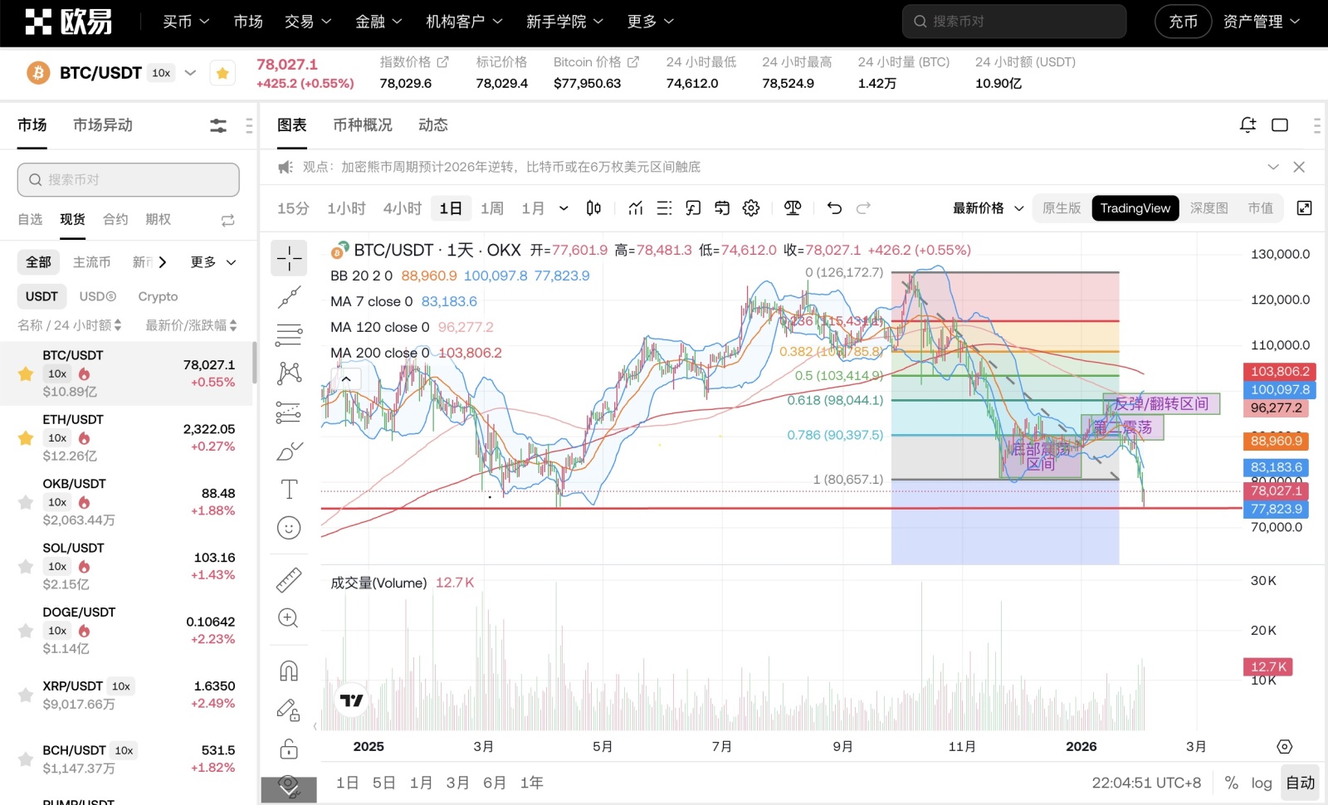Open the emoji icons tool
This screenshot has height=805, width=1328.
click(x=289, y=528)
